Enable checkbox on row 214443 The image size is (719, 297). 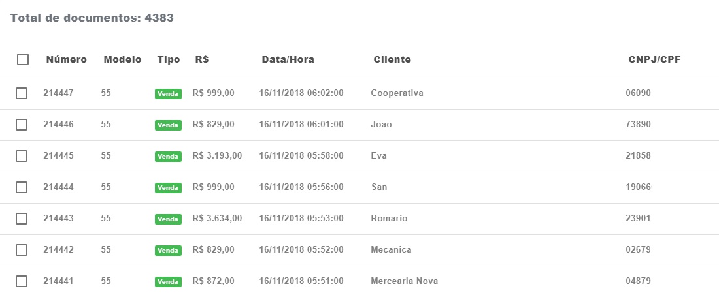[x=22, y=219]
